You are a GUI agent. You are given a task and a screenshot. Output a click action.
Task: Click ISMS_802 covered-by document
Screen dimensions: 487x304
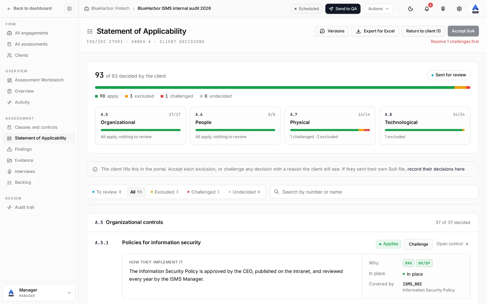click(x=412, y=284)
